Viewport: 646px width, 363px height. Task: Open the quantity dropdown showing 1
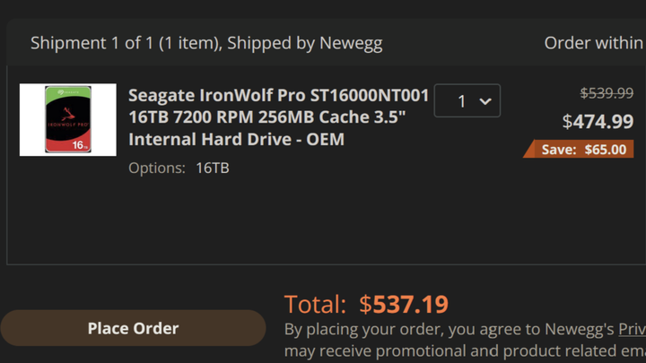[467, 101]
